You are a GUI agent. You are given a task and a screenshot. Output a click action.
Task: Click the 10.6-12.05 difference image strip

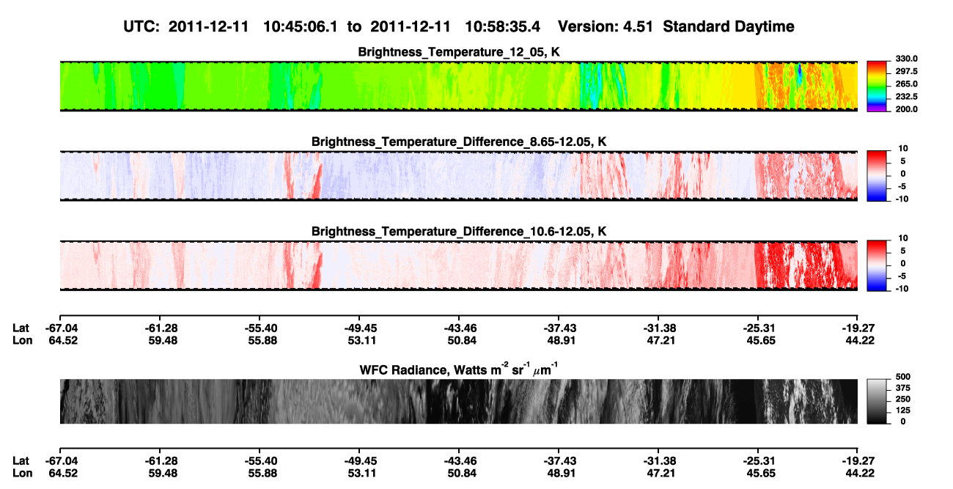point(458,265)
